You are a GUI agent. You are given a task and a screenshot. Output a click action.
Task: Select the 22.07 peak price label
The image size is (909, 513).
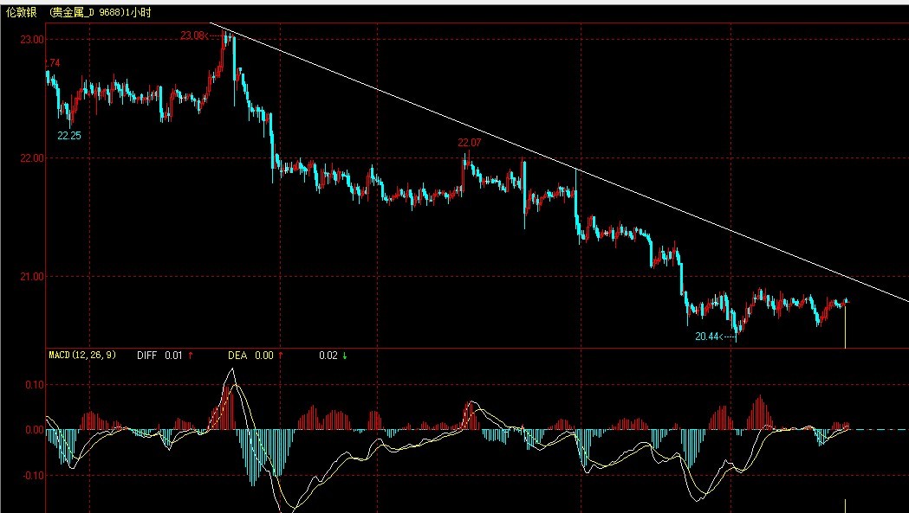point(469,142)
